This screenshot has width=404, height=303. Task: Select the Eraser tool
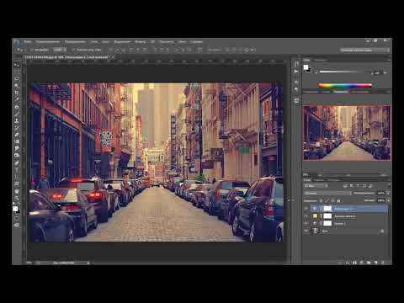17,135
